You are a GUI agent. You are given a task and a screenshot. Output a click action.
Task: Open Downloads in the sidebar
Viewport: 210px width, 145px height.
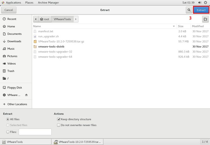coord(14,41)
